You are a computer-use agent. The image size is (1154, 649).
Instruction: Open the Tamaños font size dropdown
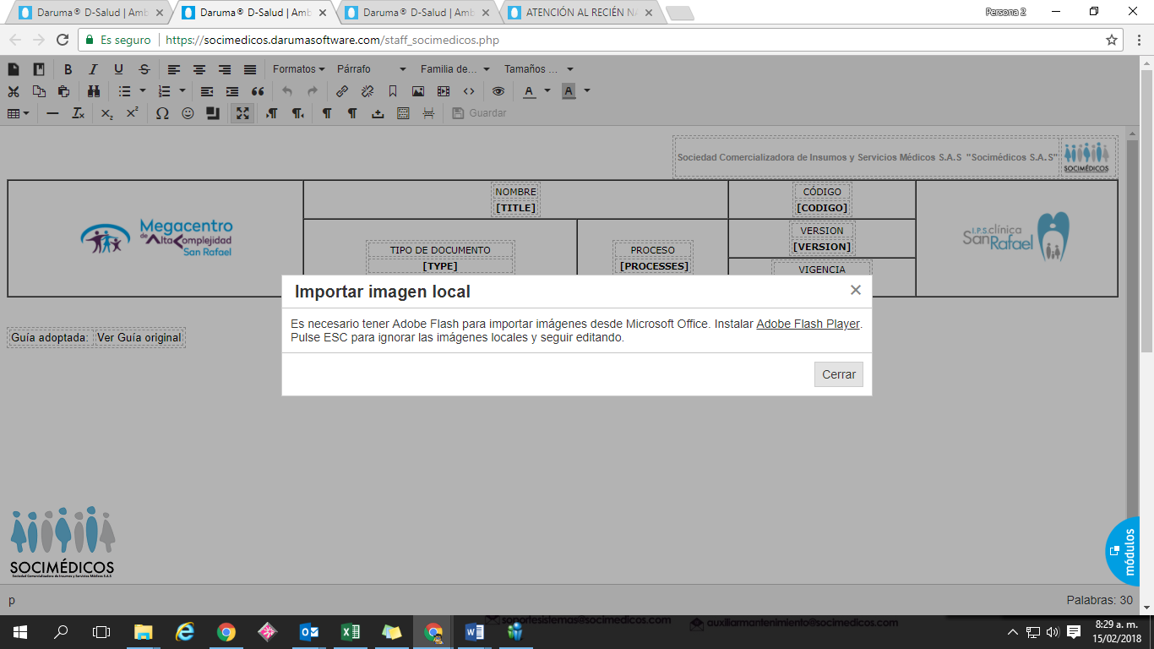(x=538, y=69)
